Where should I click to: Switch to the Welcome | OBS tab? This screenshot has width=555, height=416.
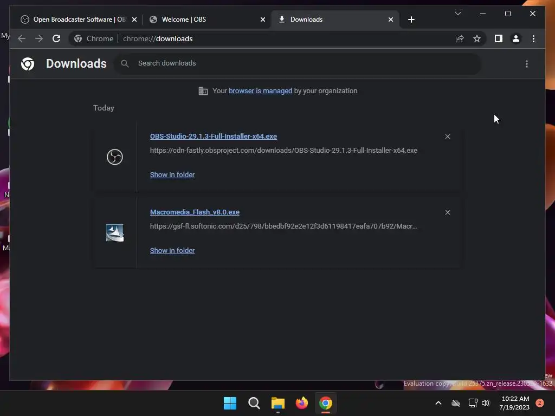(x=206, y=19)
